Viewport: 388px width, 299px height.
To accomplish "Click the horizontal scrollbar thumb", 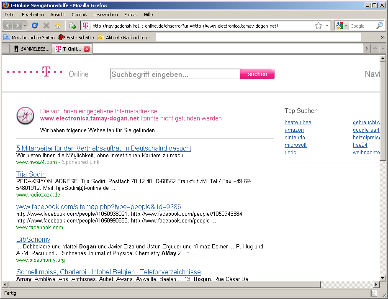I will (x=164, y=285).
